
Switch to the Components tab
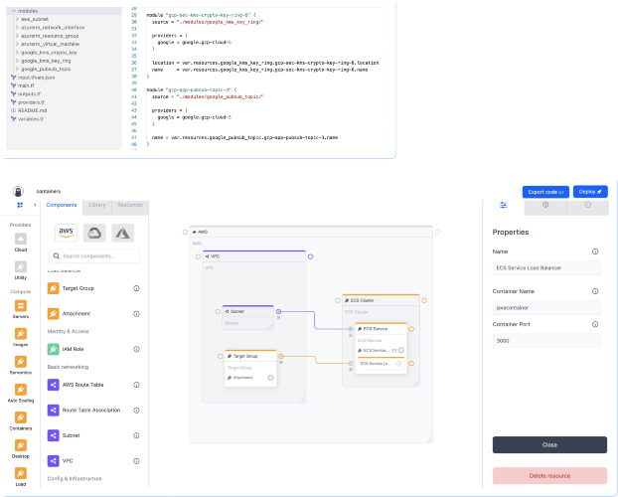62,205
